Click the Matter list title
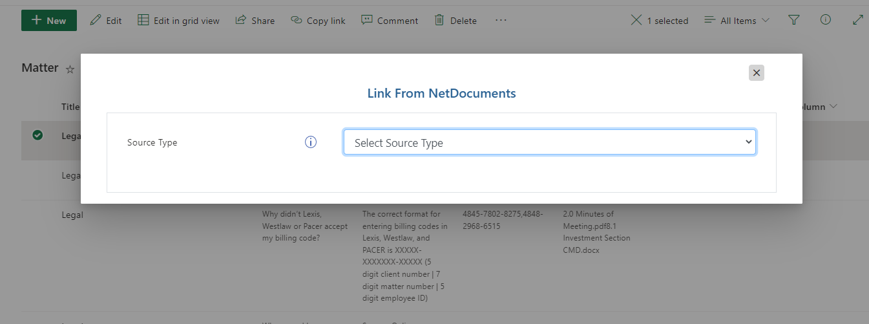869x324 pixels. pyautogui.click(x=40, y=68)
